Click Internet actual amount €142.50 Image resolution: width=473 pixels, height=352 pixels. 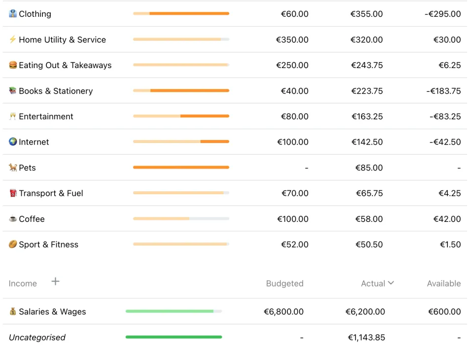coord(367,142)
